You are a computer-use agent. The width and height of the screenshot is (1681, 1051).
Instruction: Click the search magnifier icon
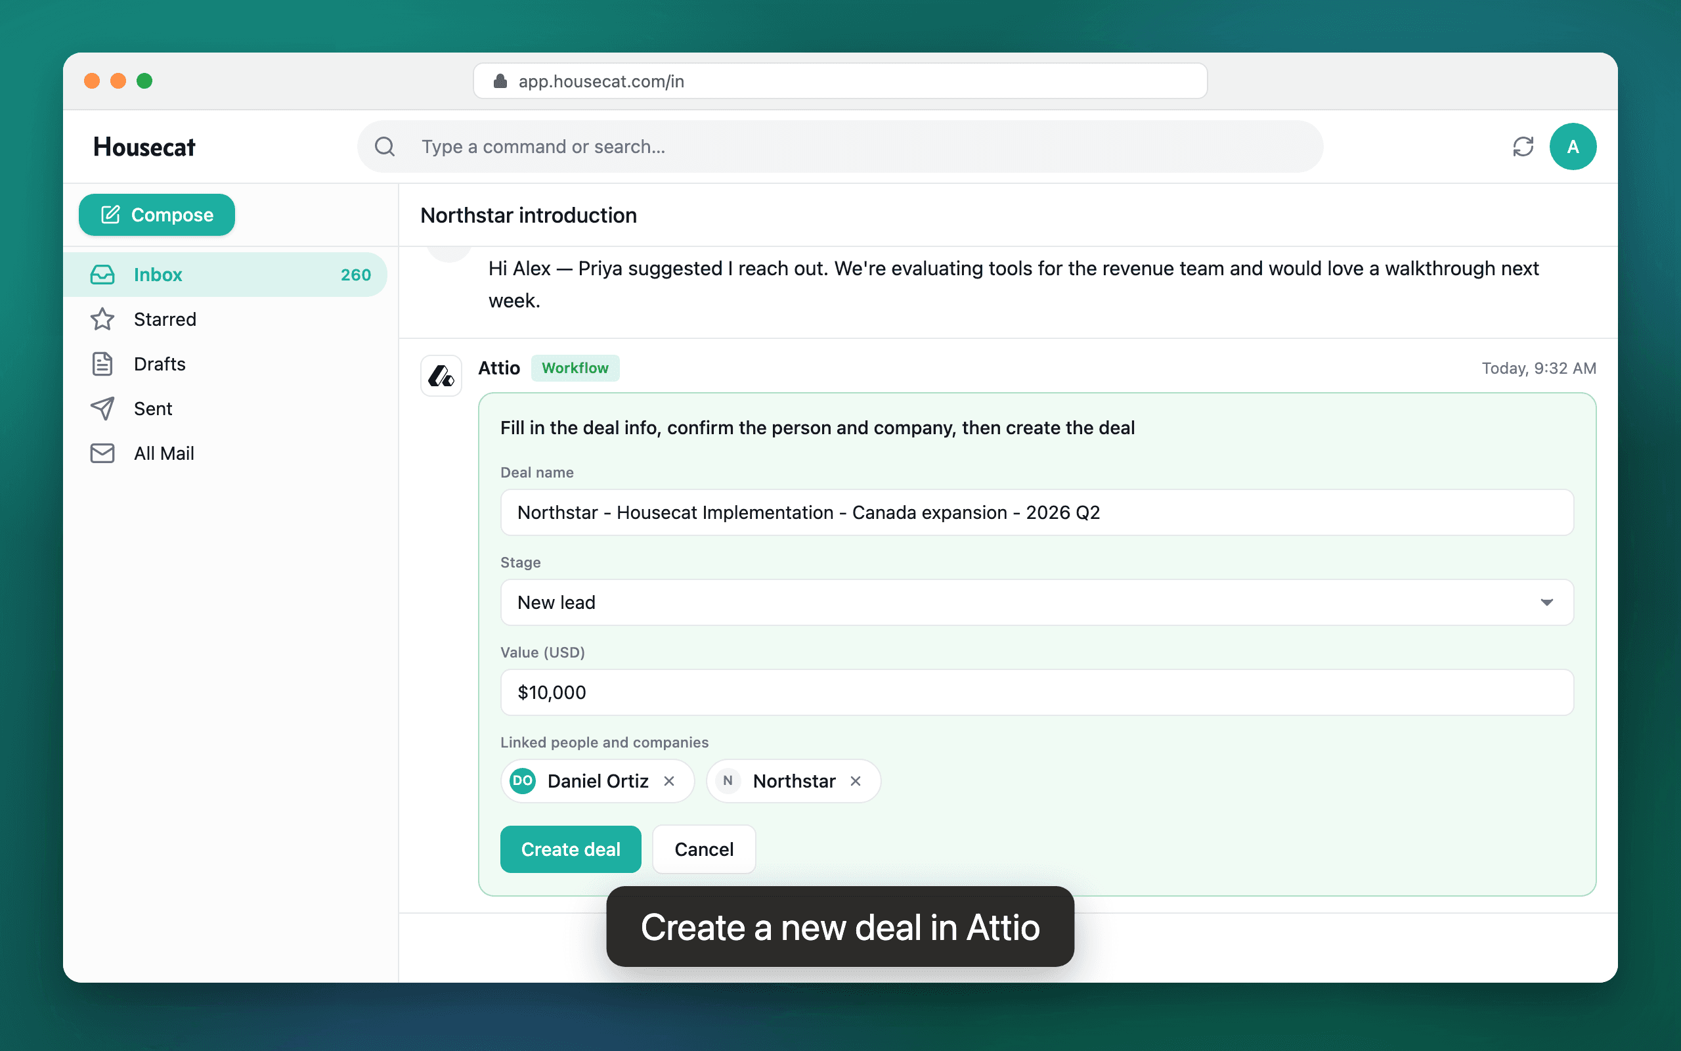pos(385,146)
